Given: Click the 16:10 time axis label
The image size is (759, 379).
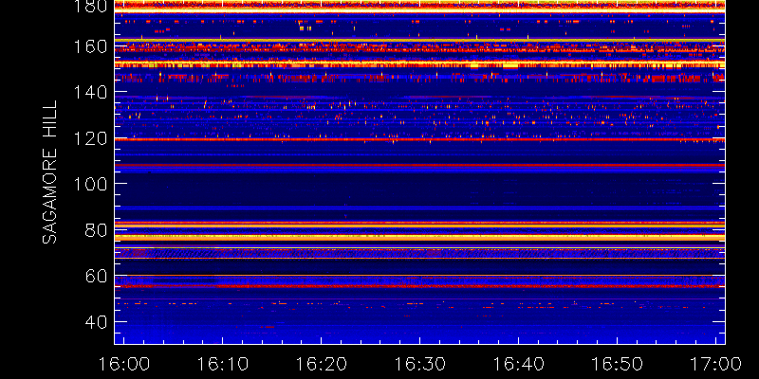Looking at the screenshot, I should click(223, 364).
